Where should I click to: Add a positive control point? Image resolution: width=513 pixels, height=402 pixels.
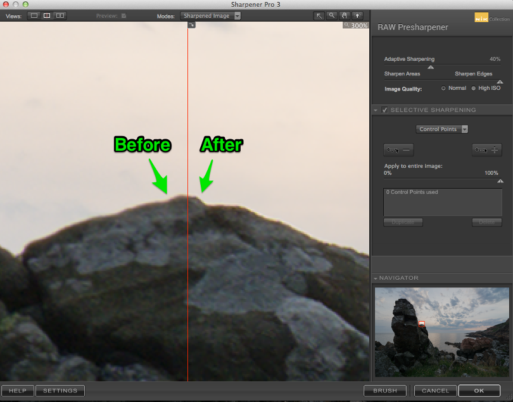coord(487,150)
